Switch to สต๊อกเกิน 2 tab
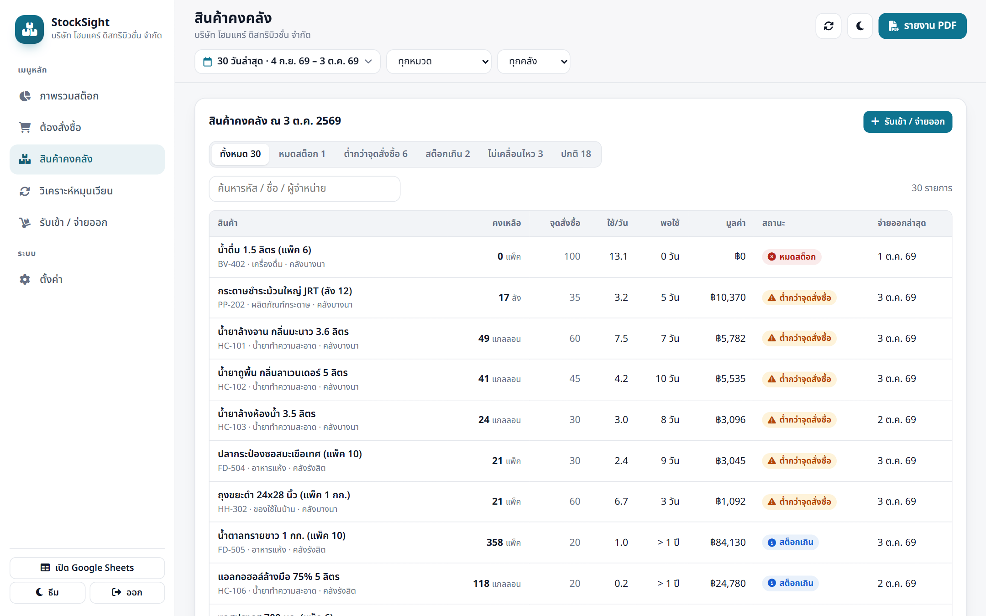 coord(447,154)
